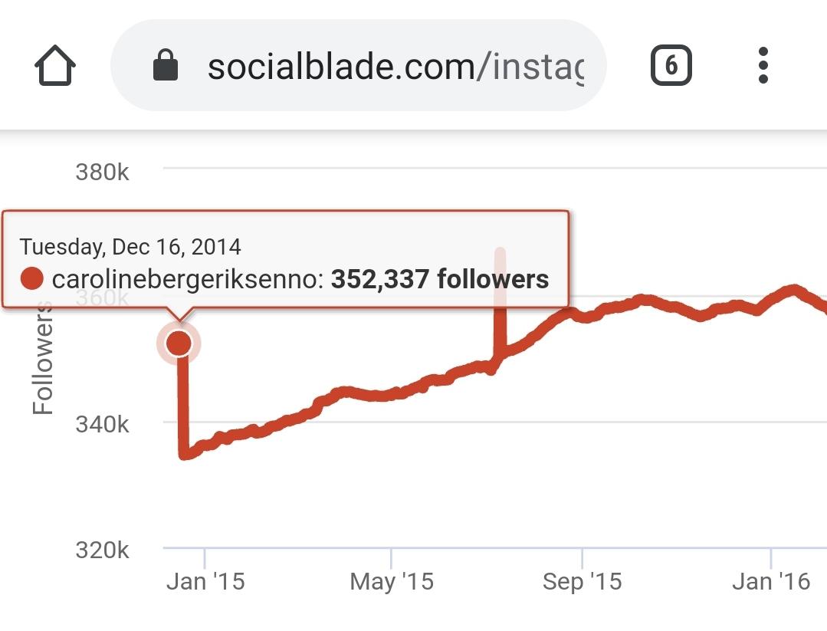Click the line peak near Jan '16
This screenshot has width=827, height=631.
[794, 288]
